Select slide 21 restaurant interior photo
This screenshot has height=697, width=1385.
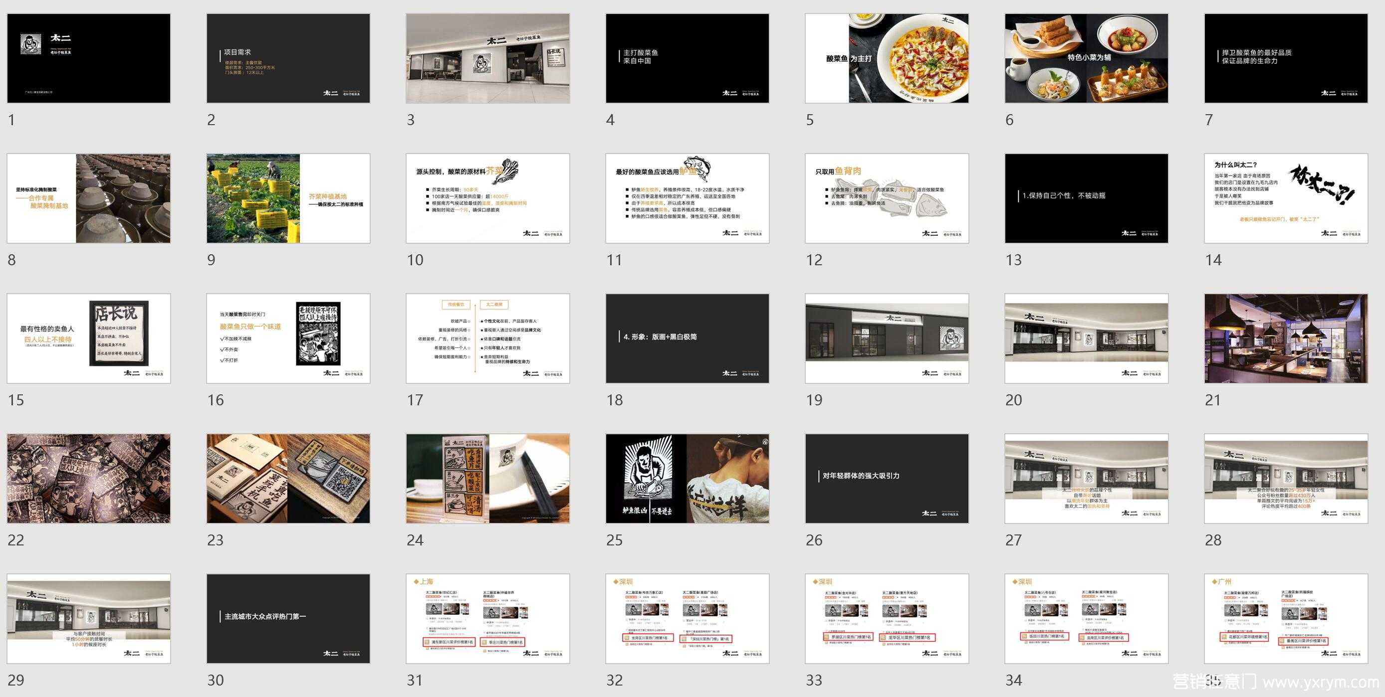click(x=1286, y=339)
